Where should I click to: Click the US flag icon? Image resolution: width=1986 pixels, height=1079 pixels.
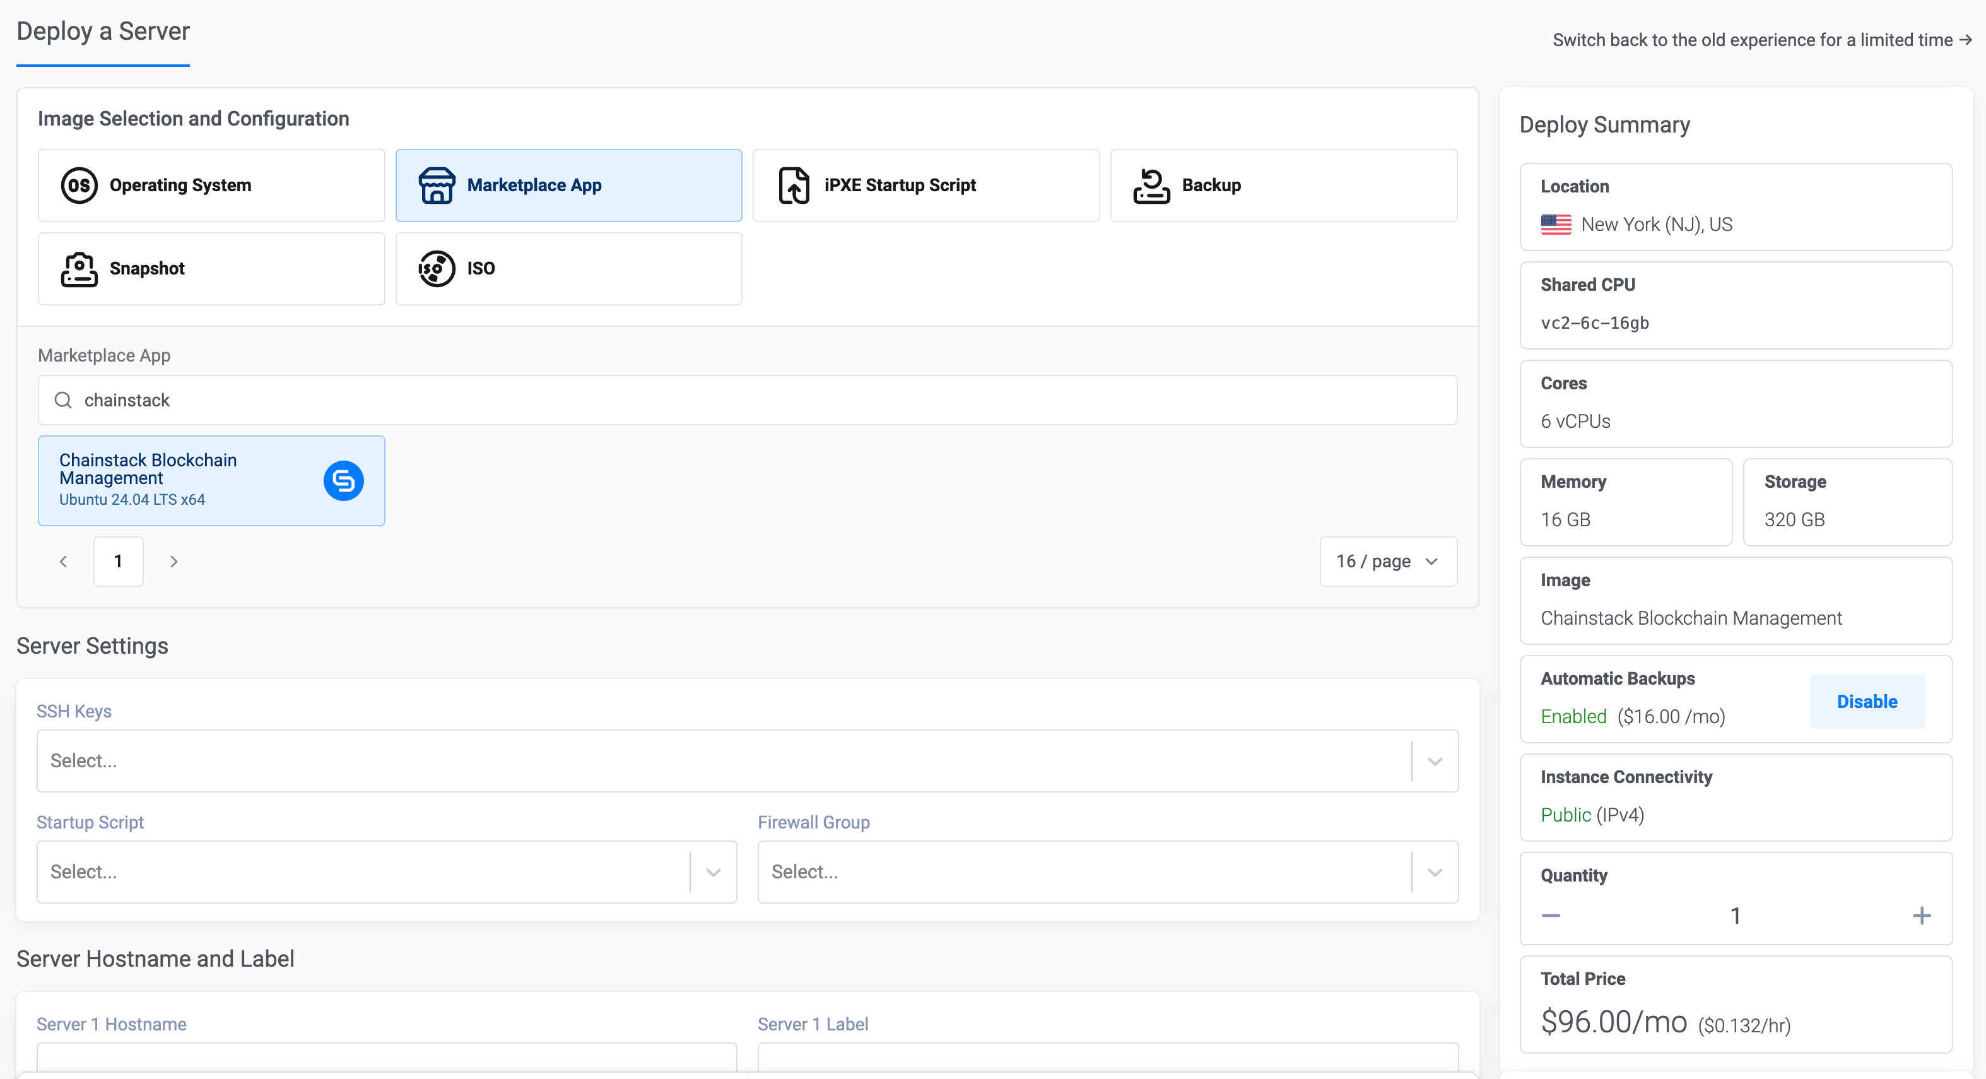tap(1556, 225)
